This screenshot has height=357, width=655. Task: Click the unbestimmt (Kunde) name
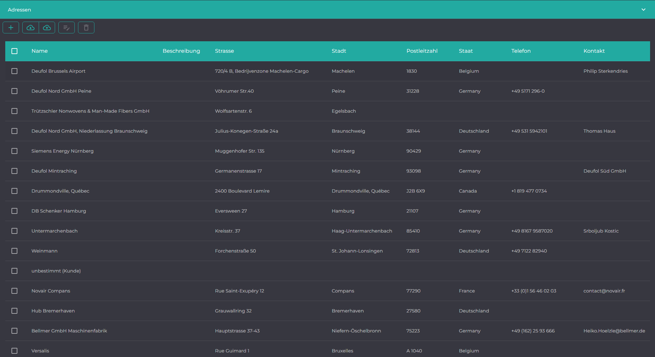(56, 271)
